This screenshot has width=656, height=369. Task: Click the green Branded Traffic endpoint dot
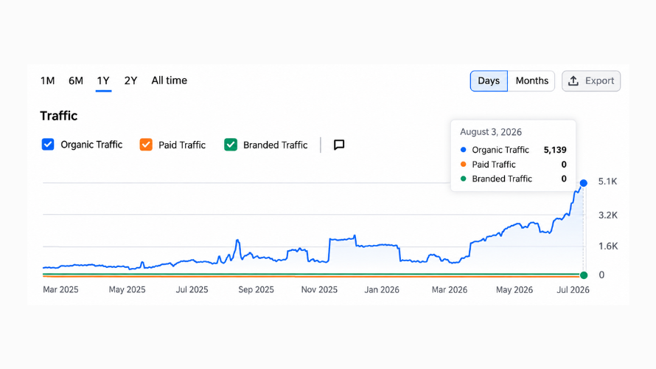[584, 275]
